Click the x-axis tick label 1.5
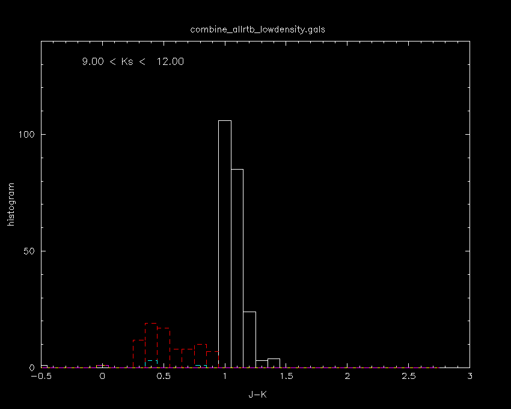Image resolution: width=511 pixels, height=409 pixels. (x=286, y=377)
